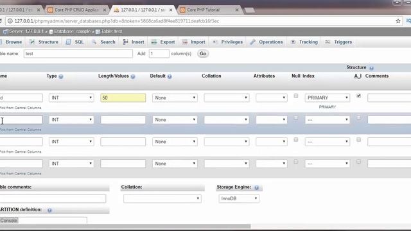The width and height of the screenshot is (411, 231).
Task: Open Attributes dropdown in second row
Action: pos(271,120)
